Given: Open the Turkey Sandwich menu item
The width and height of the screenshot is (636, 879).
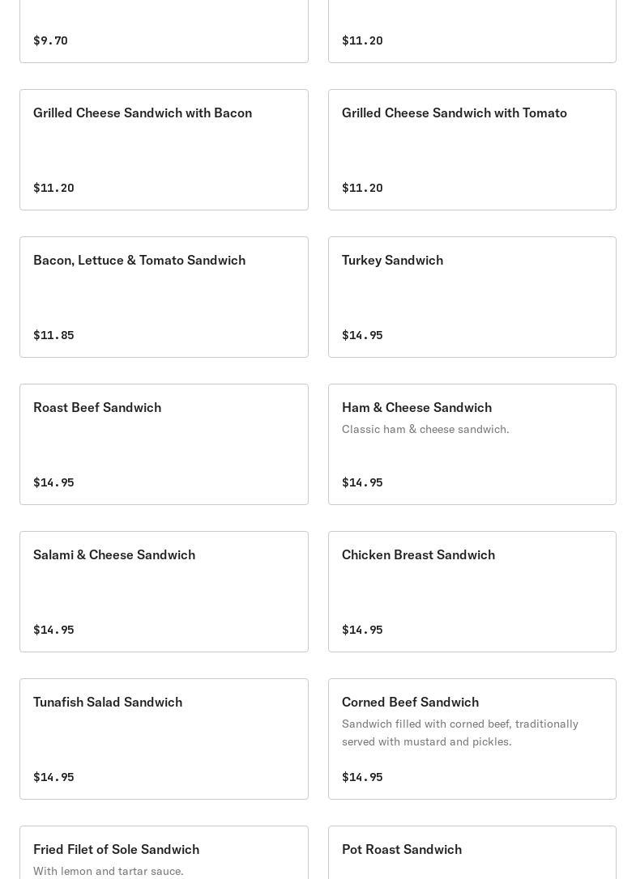Looking at the screenshot, I should pos(472,297).
